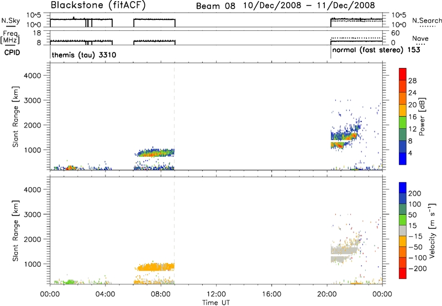The width and height of the screenshot is (442, 306).
Task: Click the "-50" tick label on the Velocity colorbar
Action: (x=415, y=247)
